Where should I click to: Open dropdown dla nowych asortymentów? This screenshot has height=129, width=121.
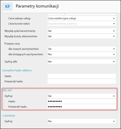82,49
